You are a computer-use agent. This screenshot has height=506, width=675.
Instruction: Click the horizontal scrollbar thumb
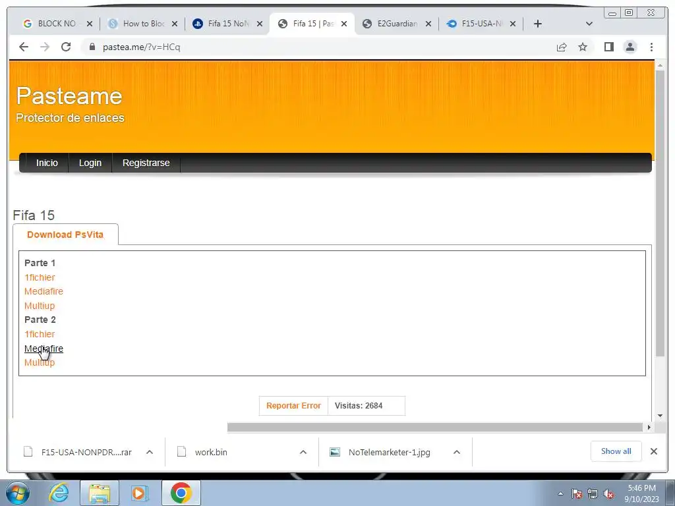pyautogui.click(x=435, y=427)
